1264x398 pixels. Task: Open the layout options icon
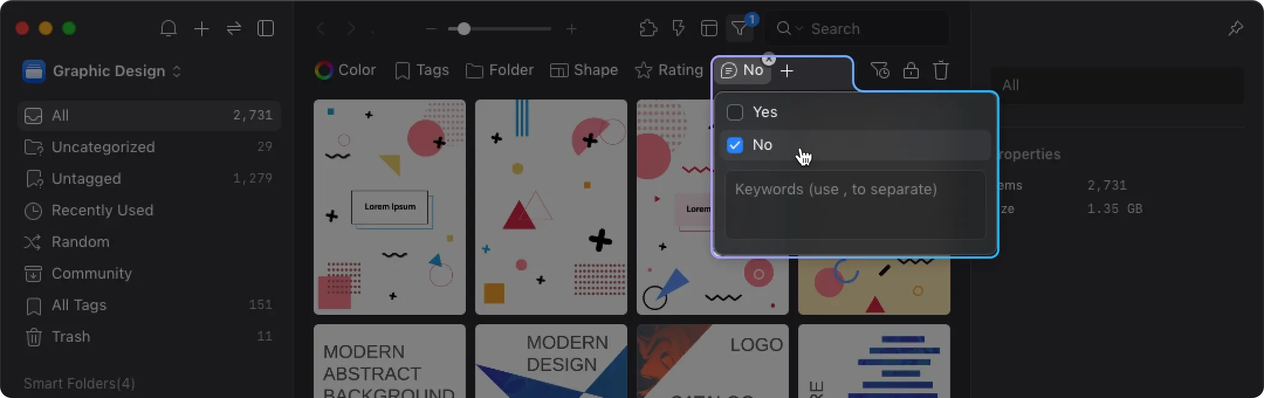(x=709, y=28)
